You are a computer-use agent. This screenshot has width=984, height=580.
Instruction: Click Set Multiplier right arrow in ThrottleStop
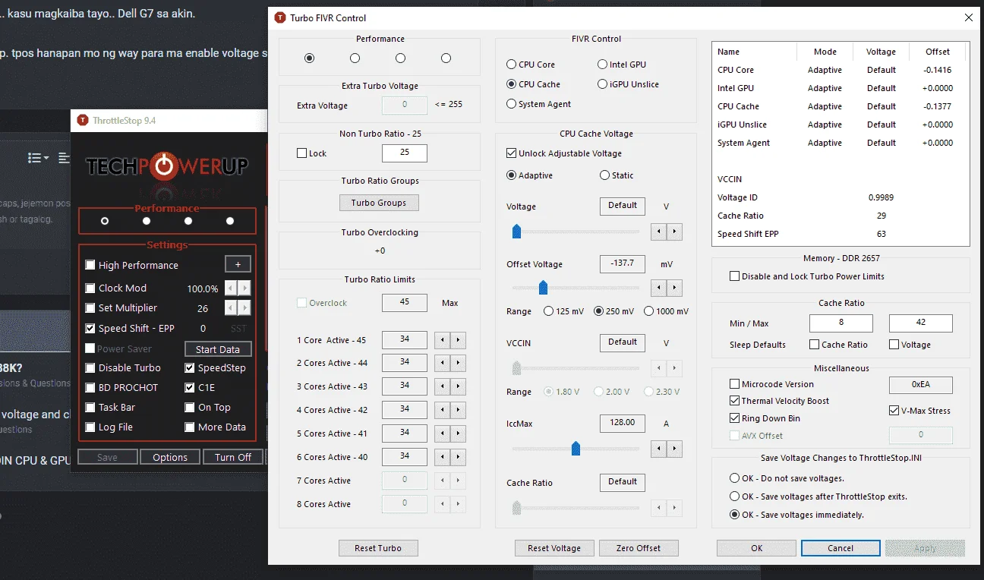coord(244,308)
